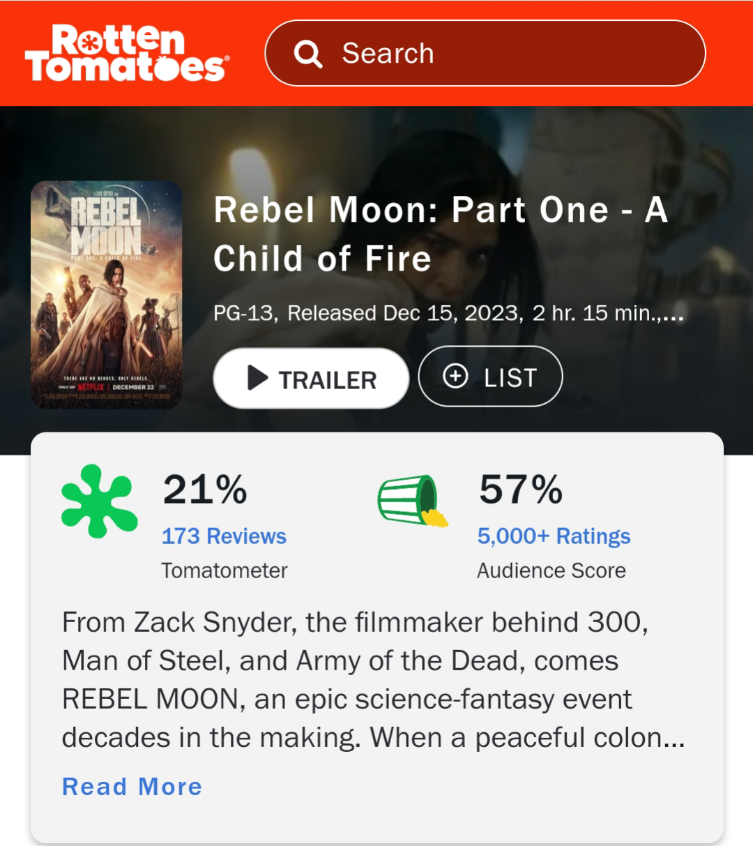The width and height of the screenshot is (753, 846).
Task: Open the 57% Audience Score
Action: pyautogui.click(x=519, y=490)
